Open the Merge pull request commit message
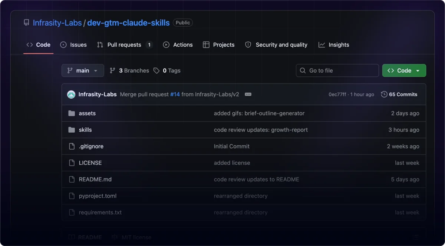Screen dimensions: 445x246 pyautogui.click(x=144, y=94)
